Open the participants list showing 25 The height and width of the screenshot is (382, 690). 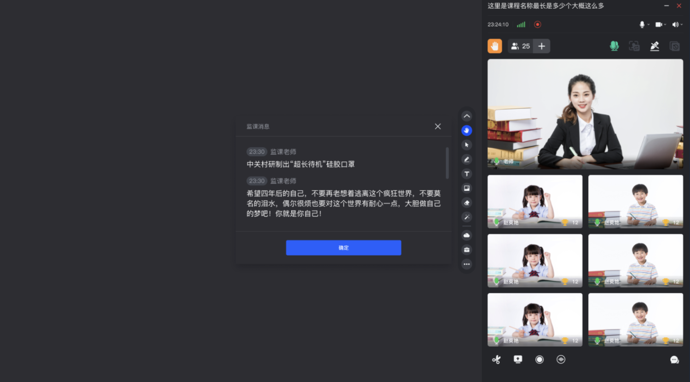(520, 46)
